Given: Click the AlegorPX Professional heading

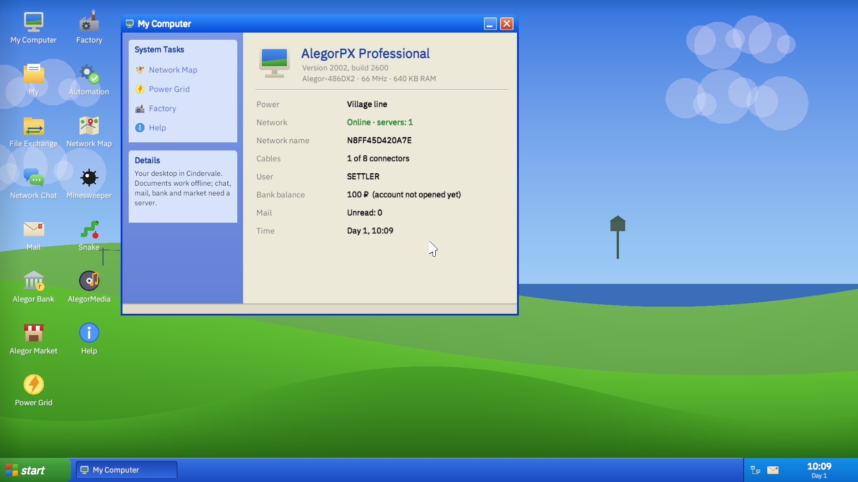Looking at the screenshot, I should (365, 54).
